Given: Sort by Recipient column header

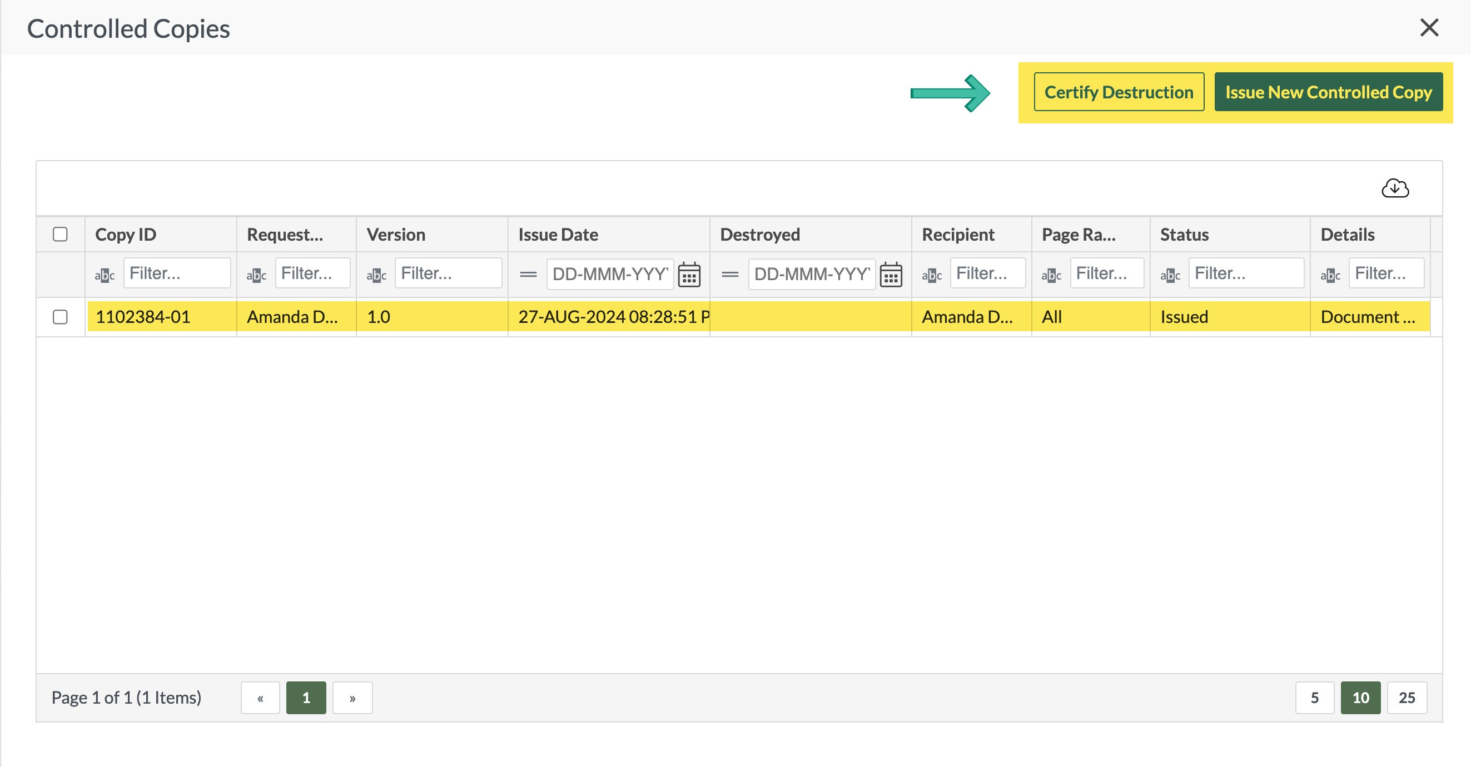Looking at the screenshot, I should [972, 235].
